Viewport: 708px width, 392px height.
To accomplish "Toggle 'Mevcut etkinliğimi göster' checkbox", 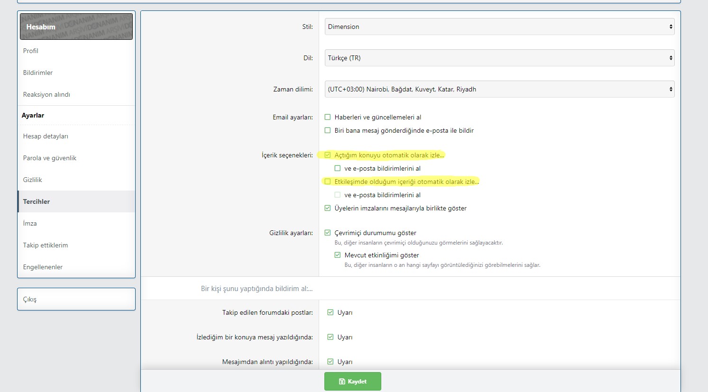I will [x=338, y=255].
